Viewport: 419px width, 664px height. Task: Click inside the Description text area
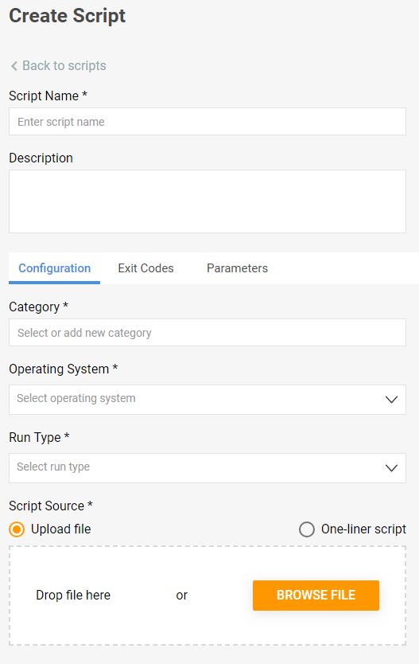point(208,201)
